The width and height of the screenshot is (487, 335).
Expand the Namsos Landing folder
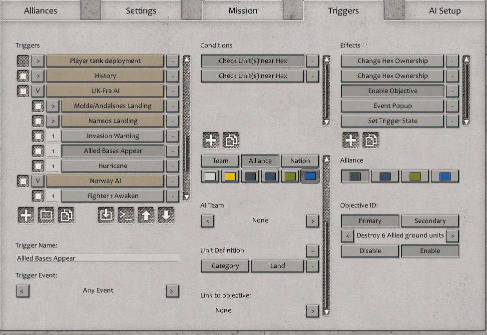[x=53, y=120]
